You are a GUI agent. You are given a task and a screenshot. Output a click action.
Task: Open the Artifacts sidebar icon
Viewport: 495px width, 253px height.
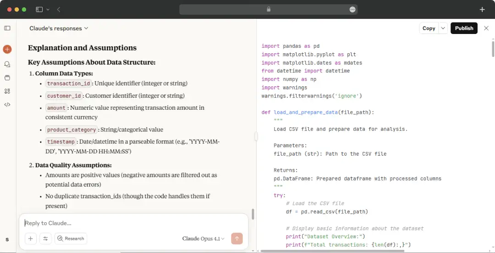pos(7,91)
